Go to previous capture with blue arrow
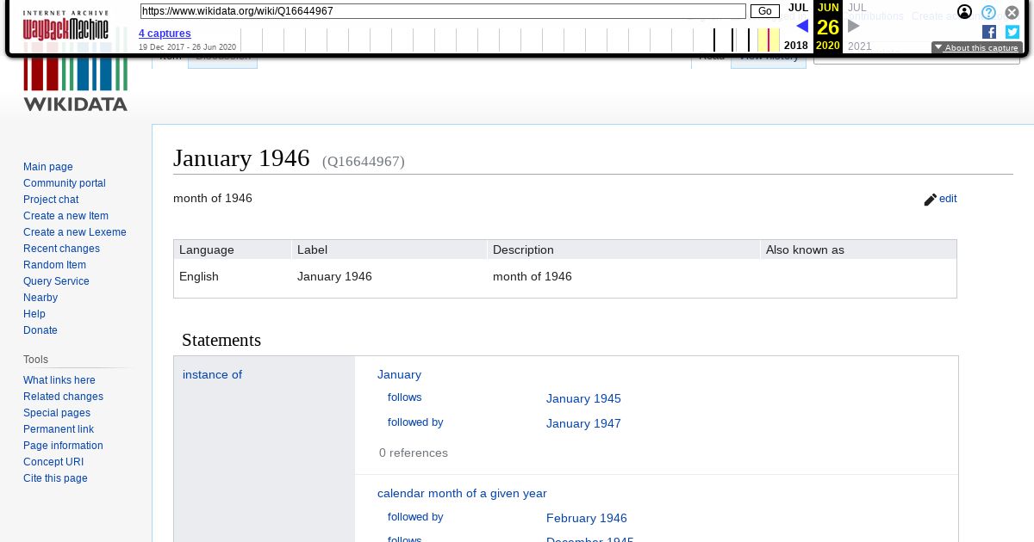The image size is (1034, 542). tap(802, 27)
